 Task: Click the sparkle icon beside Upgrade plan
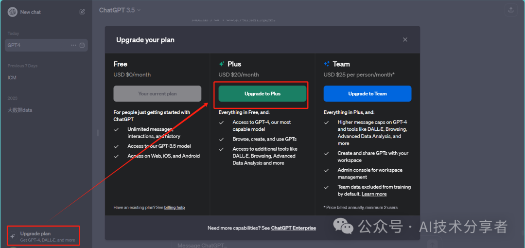(13, 234)
